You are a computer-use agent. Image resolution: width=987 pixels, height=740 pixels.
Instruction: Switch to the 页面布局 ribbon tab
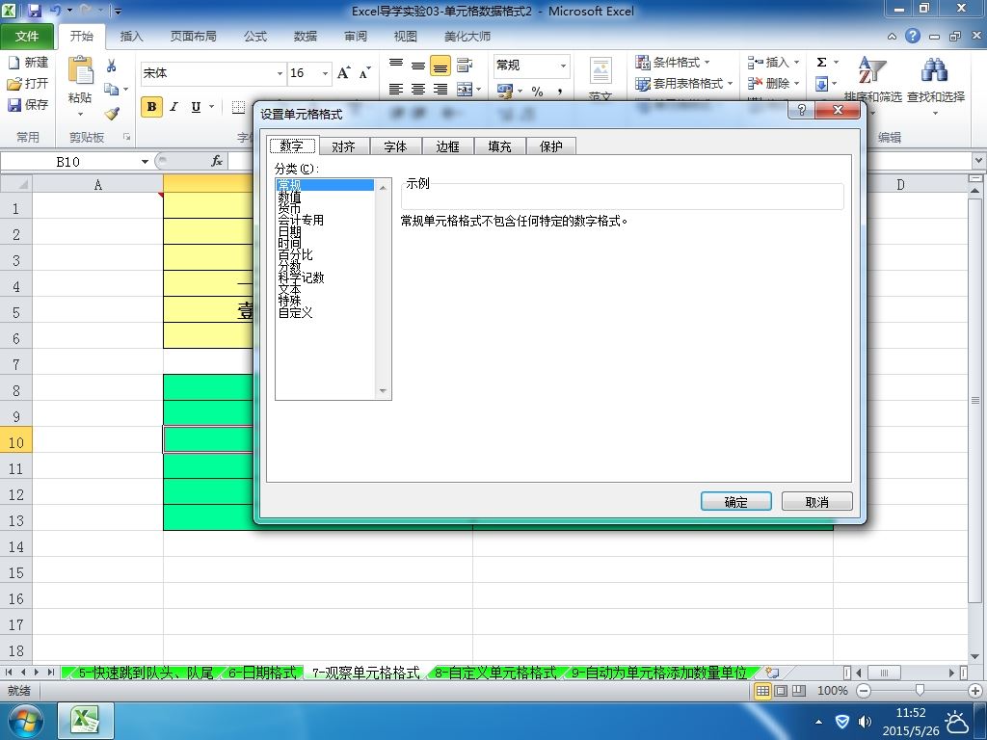click(193, 37)
